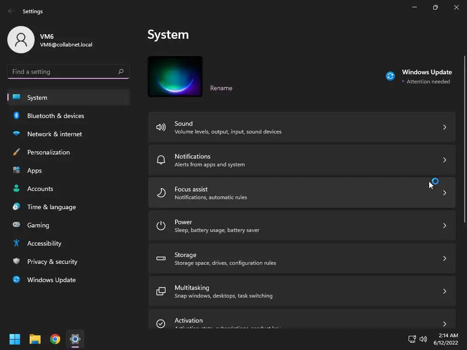The height and width of the screenshot is (350, 467).
Task: Select Time & language in sidebar
Action: tap(52, 207)
